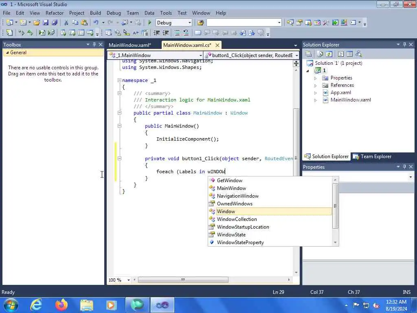417x313 pixels.
Task: Open the Debug menu
Action: 114,13
